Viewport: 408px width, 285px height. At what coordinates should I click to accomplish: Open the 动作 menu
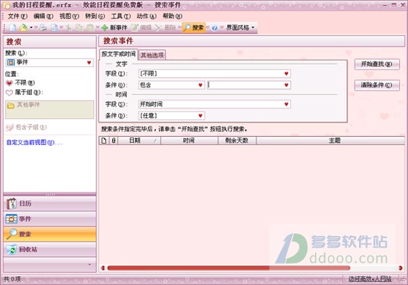click(x=146, y=16)
